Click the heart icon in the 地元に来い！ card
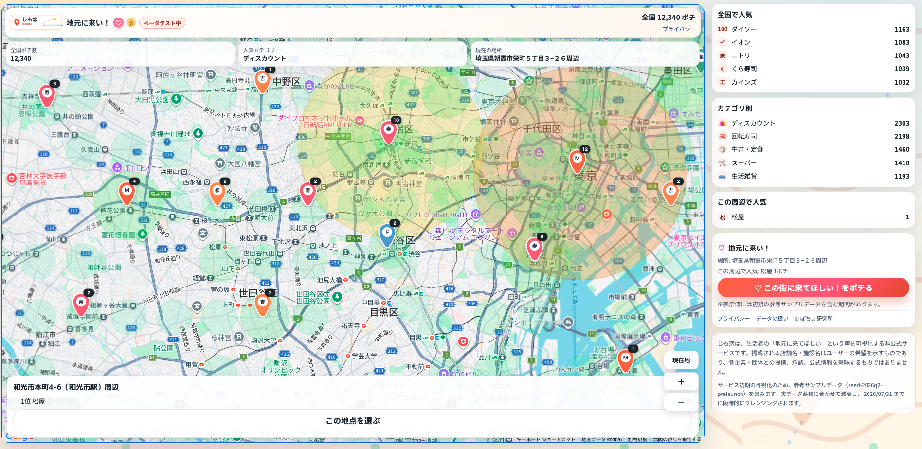The height and width of the screenshot is (449, 922). pos(722,248)
